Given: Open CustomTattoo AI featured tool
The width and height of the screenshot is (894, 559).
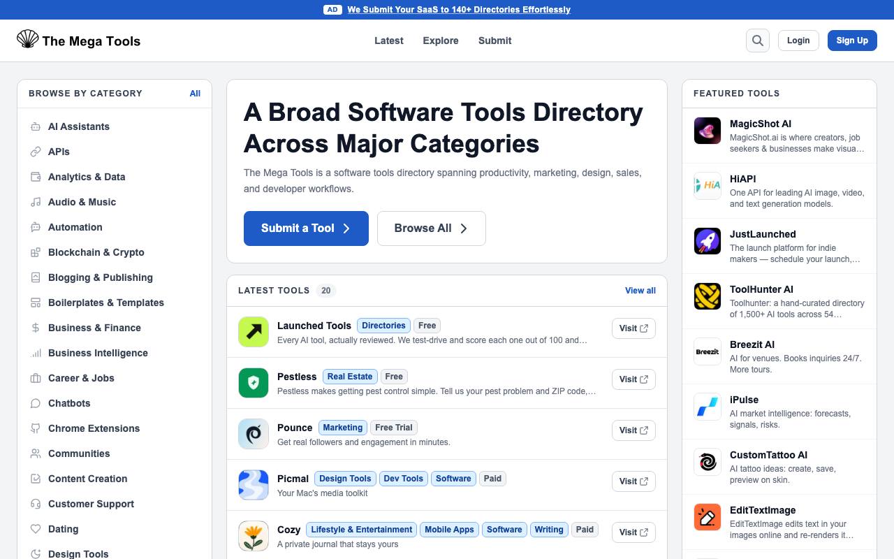Looking at the screenshot, I should [779, 467].
